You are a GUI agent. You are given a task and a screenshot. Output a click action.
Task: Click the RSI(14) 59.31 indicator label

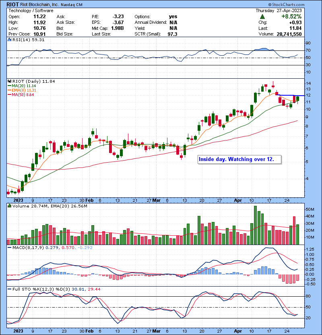tap(28, 40)
